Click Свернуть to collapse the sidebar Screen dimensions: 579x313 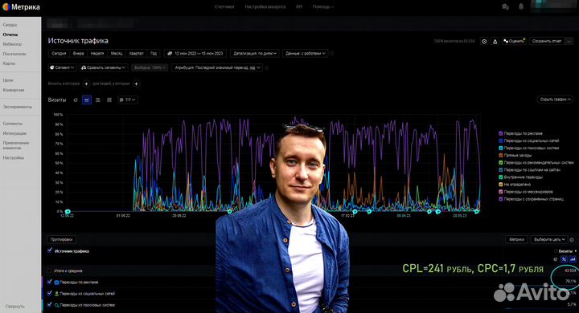(14, 307)
